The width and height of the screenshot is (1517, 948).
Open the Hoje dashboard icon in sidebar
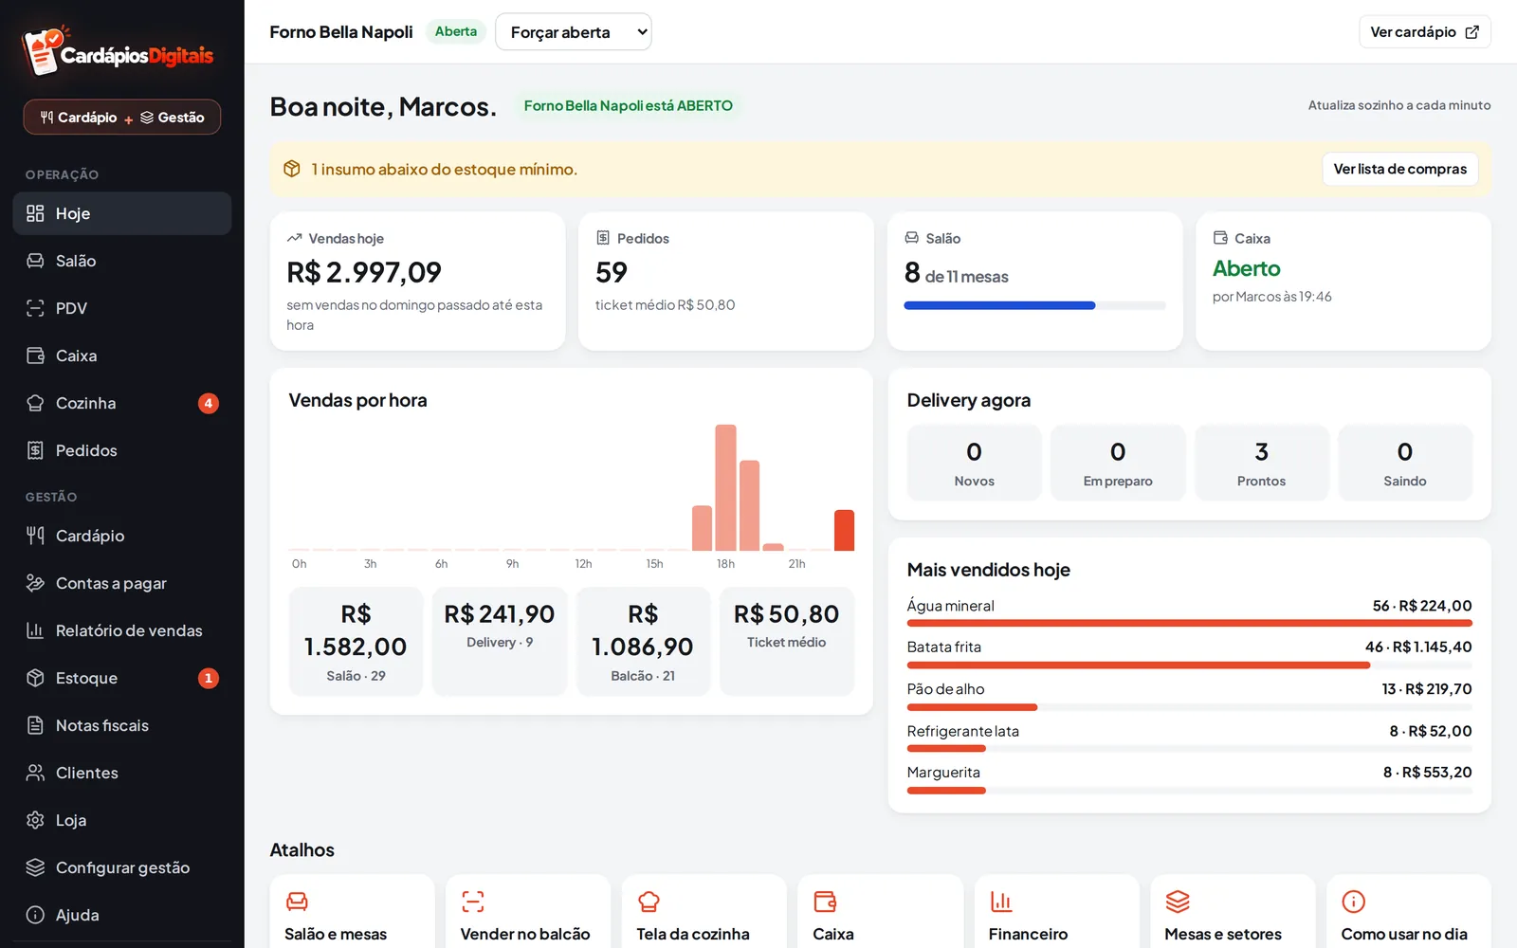point(35,213)
